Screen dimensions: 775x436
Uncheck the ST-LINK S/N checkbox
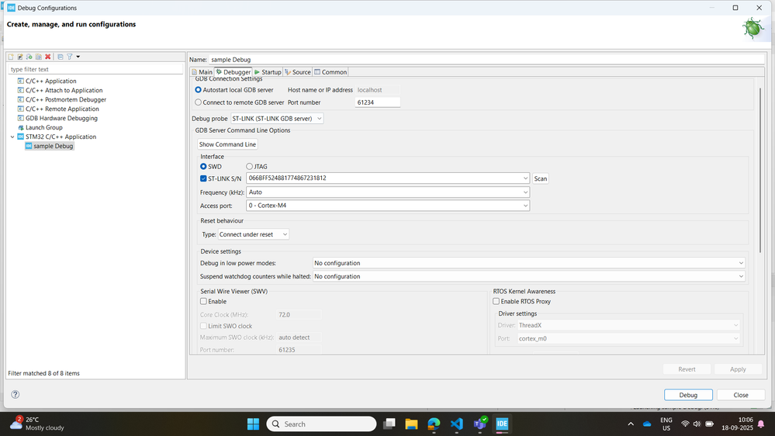203,178
